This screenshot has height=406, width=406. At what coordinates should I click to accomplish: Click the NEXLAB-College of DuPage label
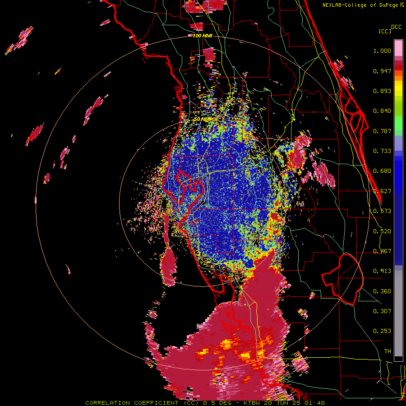(361, 5)
